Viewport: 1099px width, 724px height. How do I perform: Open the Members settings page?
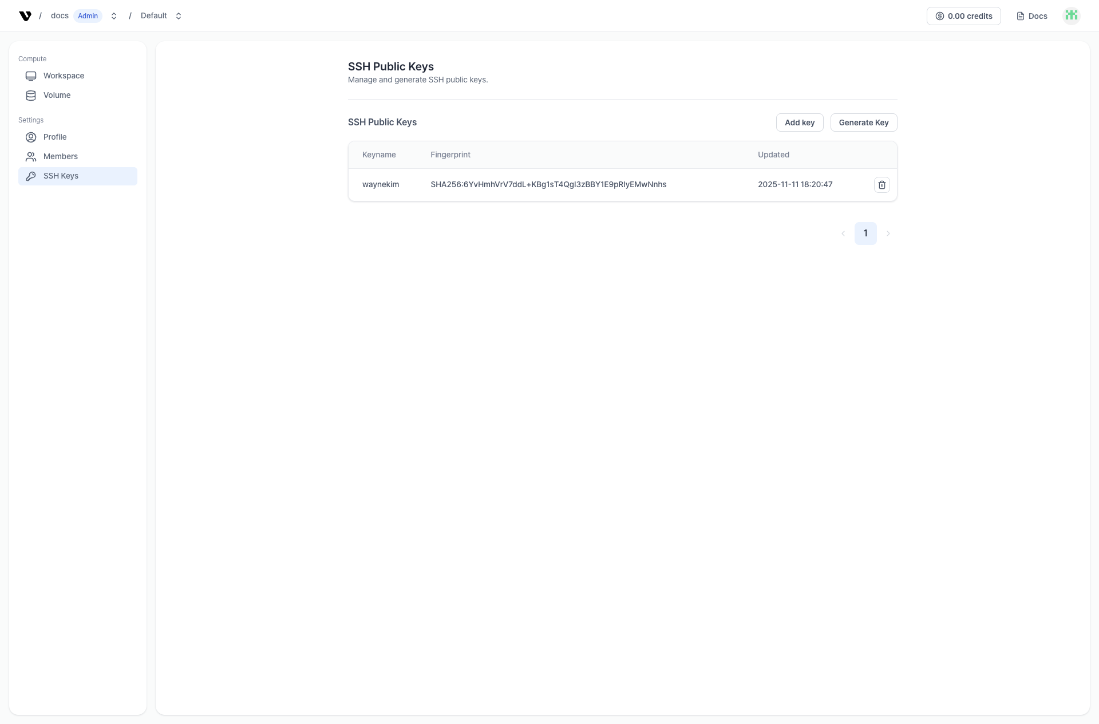click(61, 157)
